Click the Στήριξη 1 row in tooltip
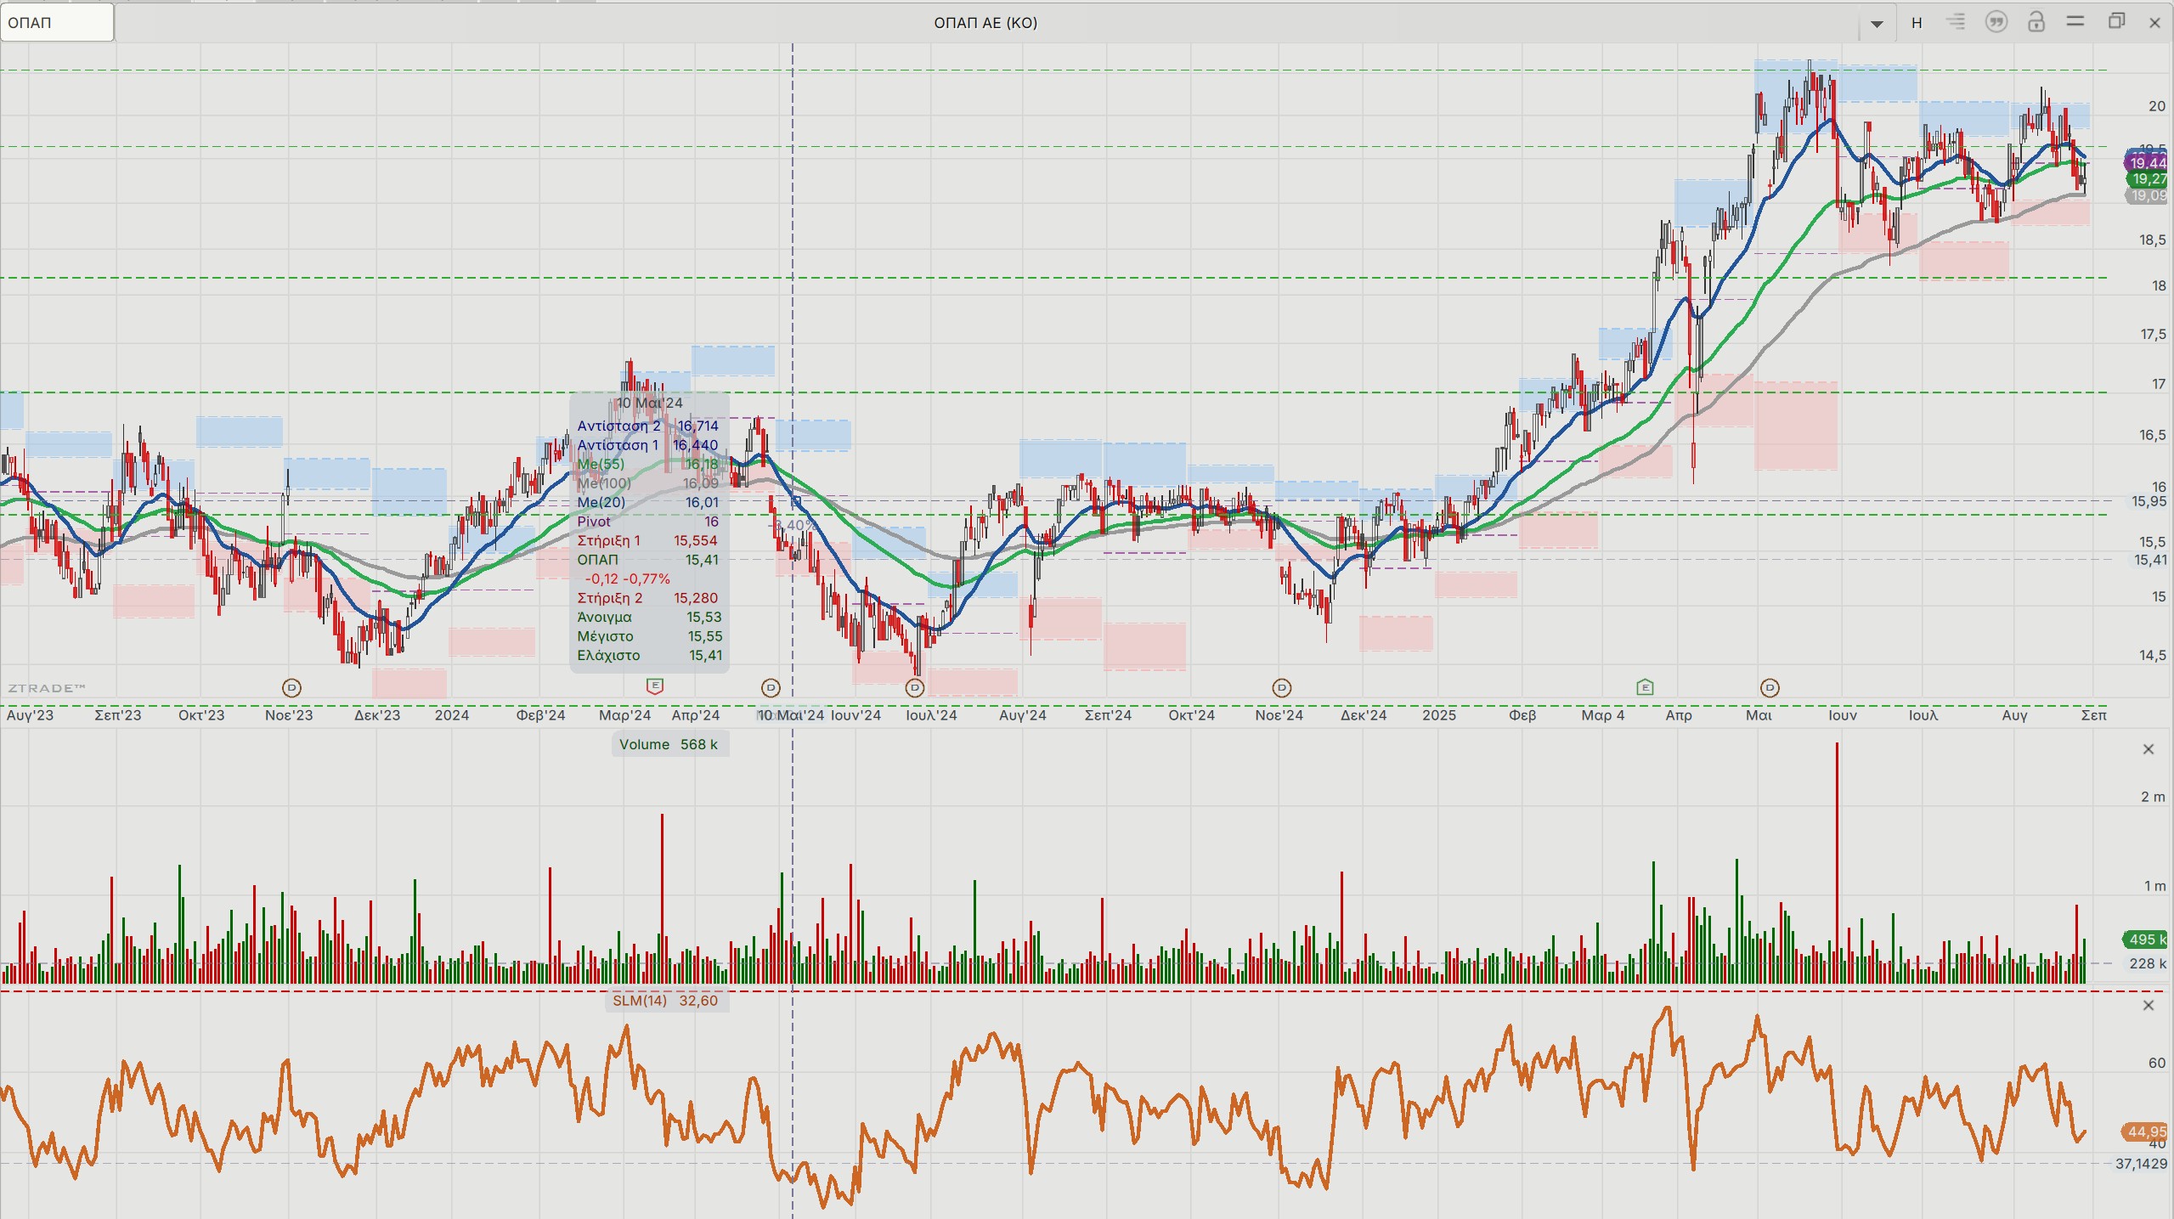 point(648,540)
